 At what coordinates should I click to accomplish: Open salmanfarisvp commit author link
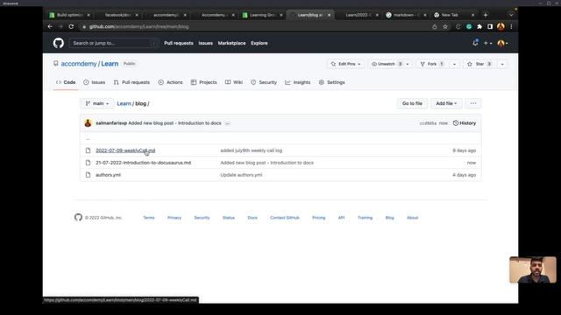click(x=111, y=123)
